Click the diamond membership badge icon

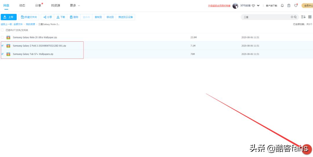pos(253,6)
